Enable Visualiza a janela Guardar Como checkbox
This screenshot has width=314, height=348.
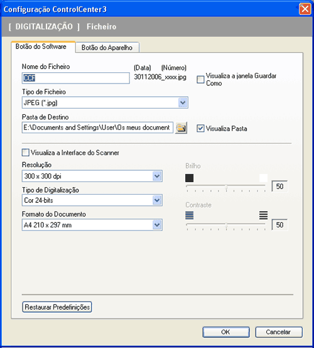[x=200, y=79]
